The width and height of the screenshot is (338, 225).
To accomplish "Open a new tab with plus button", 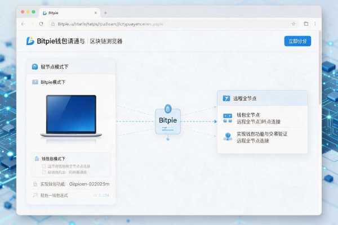I will (x=105, y=13).
